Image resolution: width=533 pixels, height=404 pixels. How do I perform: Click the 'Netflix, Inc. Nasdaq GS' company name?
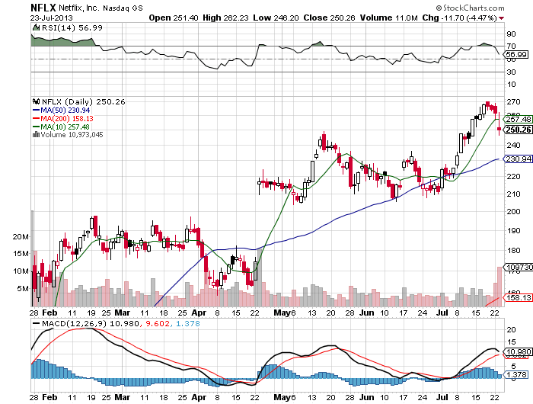(101, 8)
